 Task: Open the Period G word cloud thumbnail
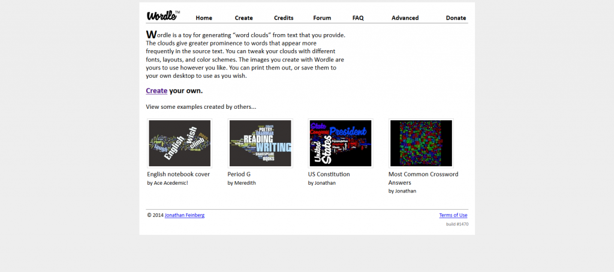(x=260, y=143)
